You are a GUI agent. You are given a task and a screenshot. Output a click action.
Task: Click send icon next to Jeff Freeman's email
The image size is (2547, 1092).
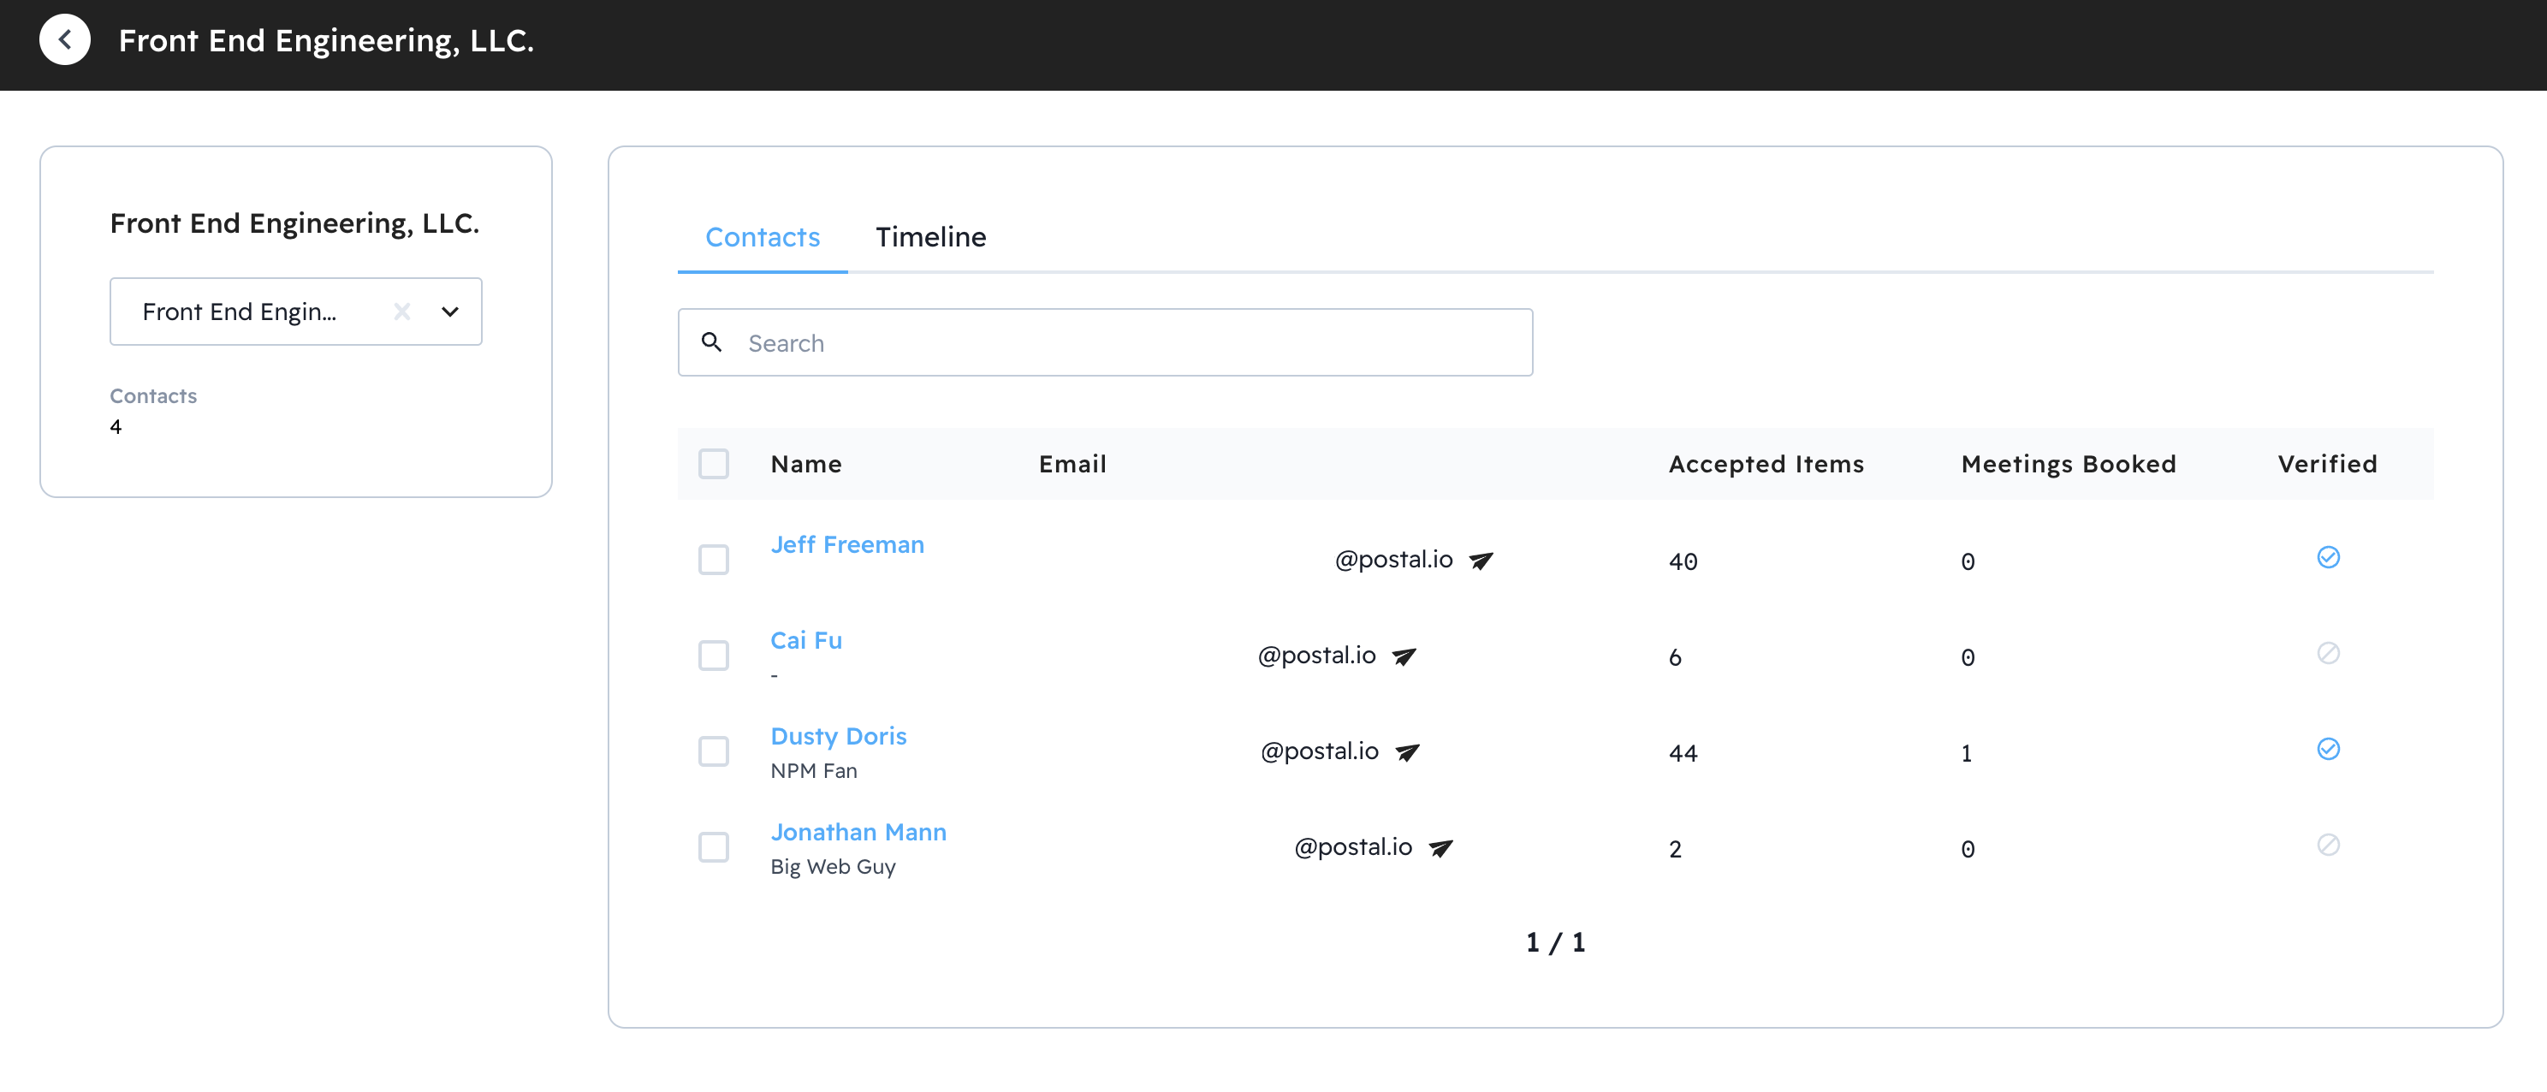point(1480,561)
